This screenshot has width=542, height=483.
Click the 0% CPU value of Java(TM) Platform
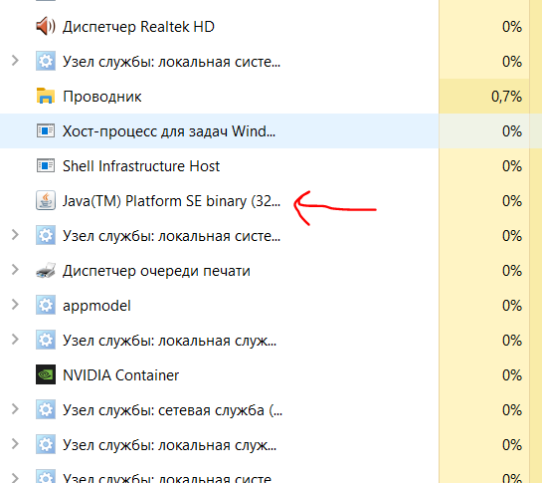[x=512, y=201]
